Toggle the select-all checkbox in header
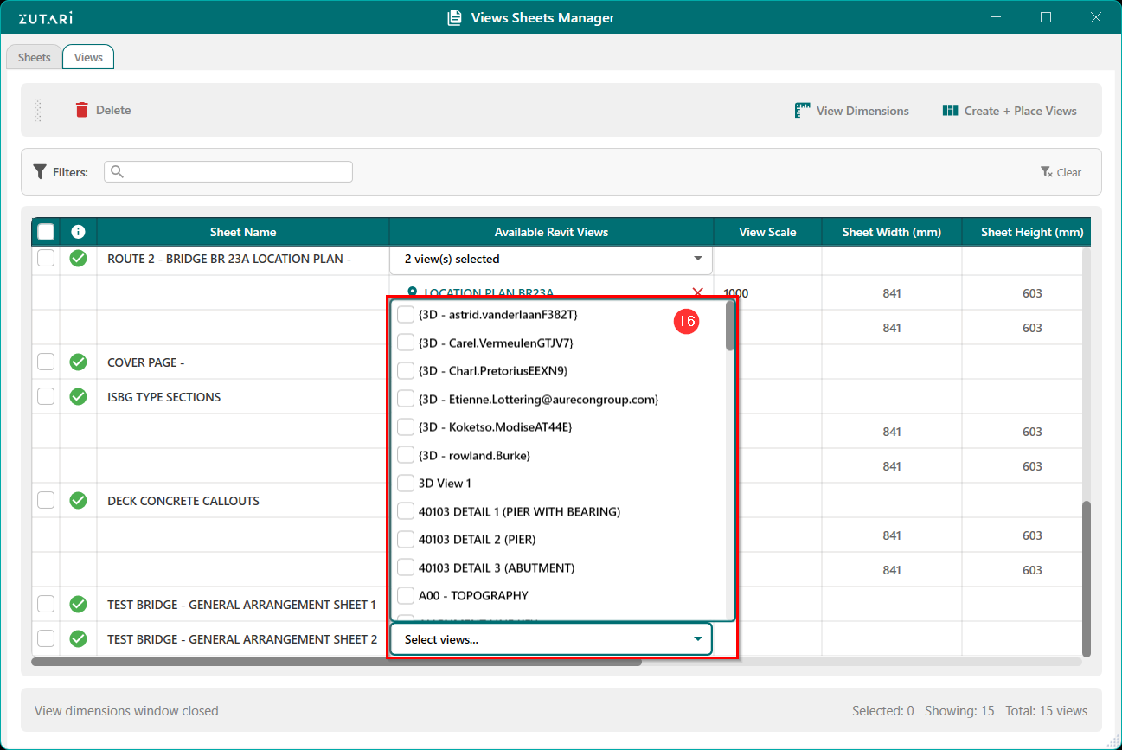This screenshot has width=1122, height=750. (x=46, y=232)
